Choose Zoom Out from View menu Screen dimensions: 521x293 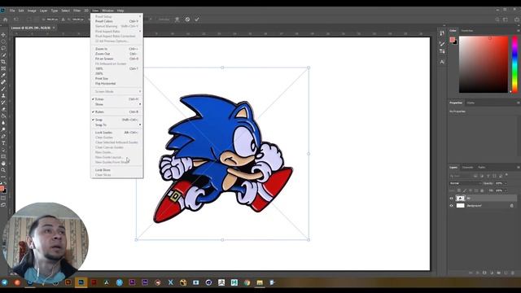pos(116,54)
